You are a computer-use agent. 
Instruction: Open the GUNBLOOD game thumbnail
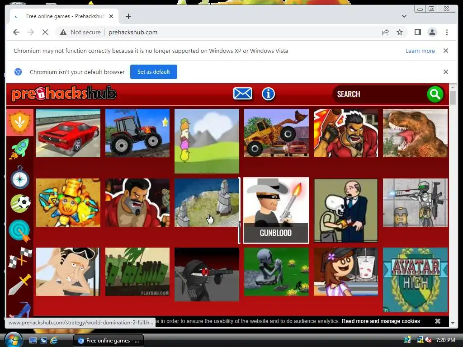pos(276,211)
